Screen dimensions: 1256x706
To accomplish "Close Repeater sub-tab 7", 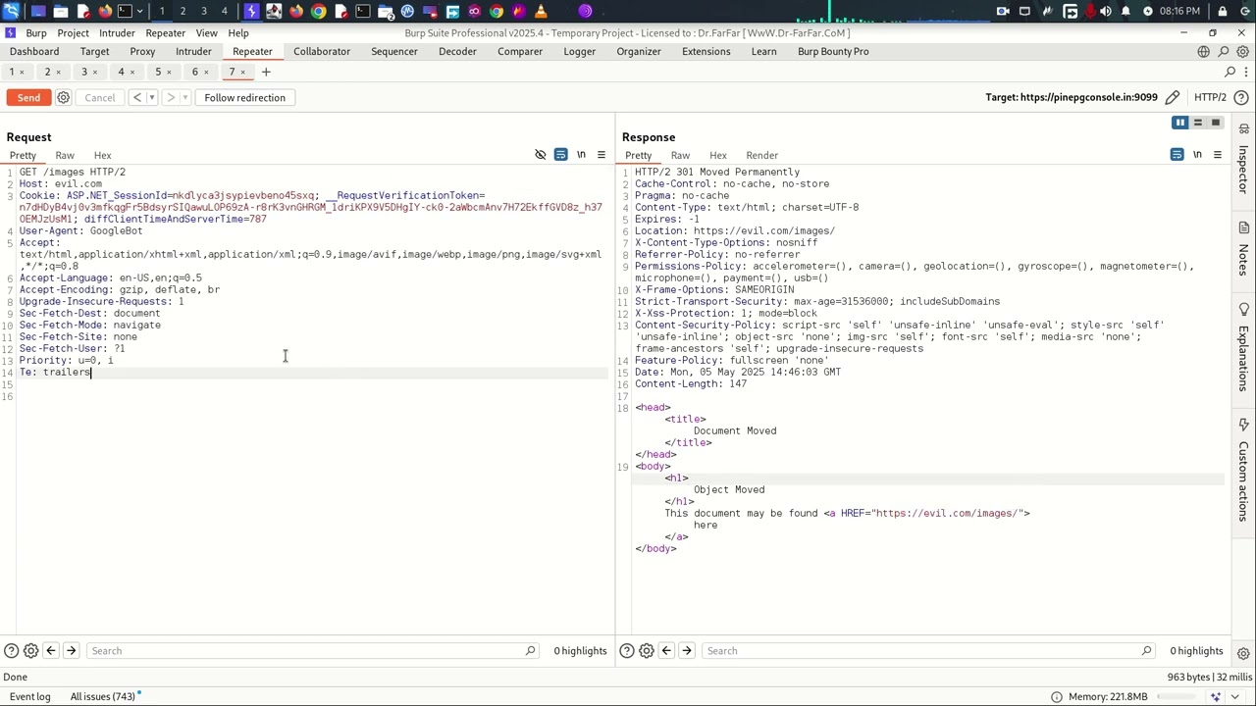I will click(x=243, y=73).
